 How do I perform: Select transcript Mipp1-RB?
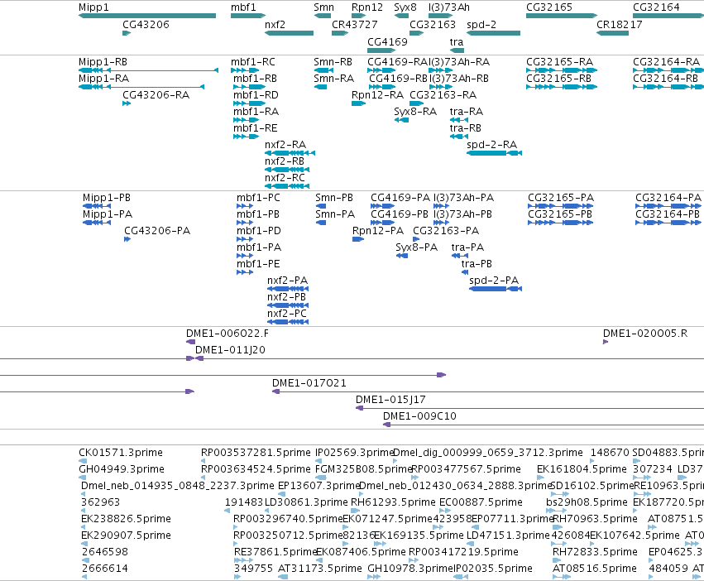click(x=148, y=70)
